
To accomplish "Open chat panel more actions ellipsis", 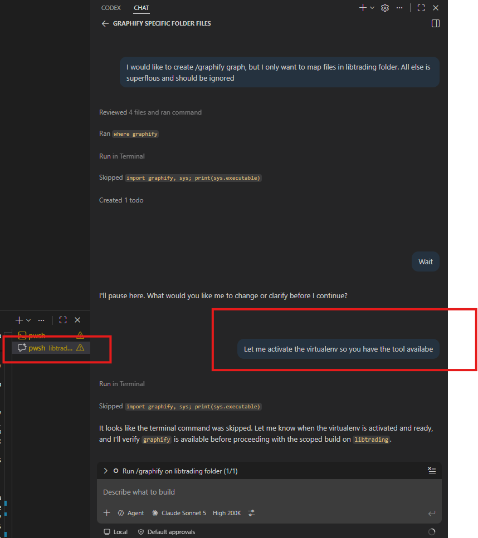I will (399, 8).
